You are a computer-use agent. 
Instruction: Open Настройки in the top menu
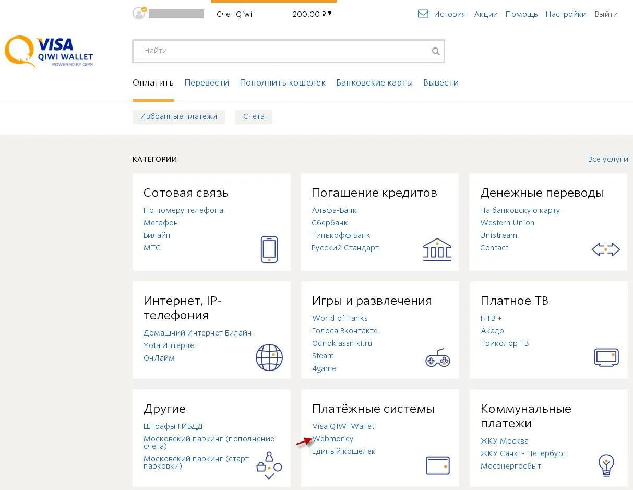pos(566,14)
